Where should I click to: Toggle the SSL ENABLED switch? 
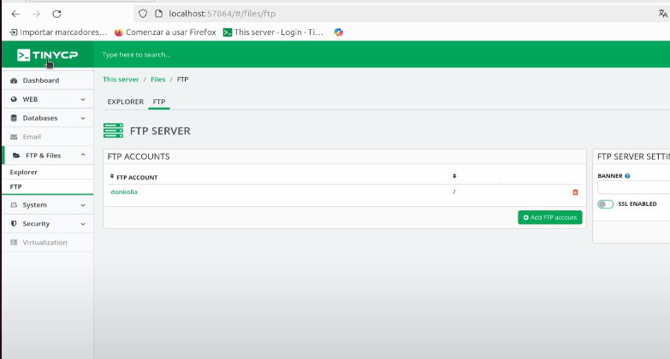tap(606, 204)
